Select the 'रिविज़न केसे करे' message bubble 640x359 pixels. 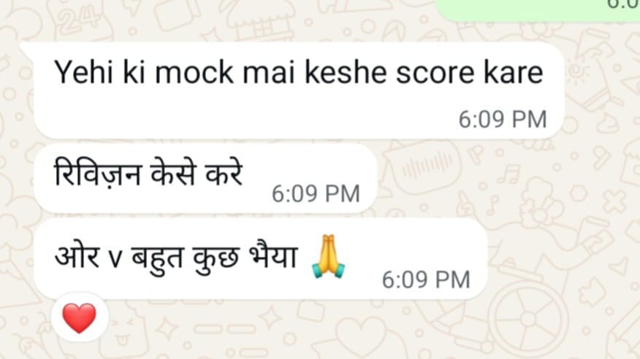pyautogui.click(x=205, y=179)
